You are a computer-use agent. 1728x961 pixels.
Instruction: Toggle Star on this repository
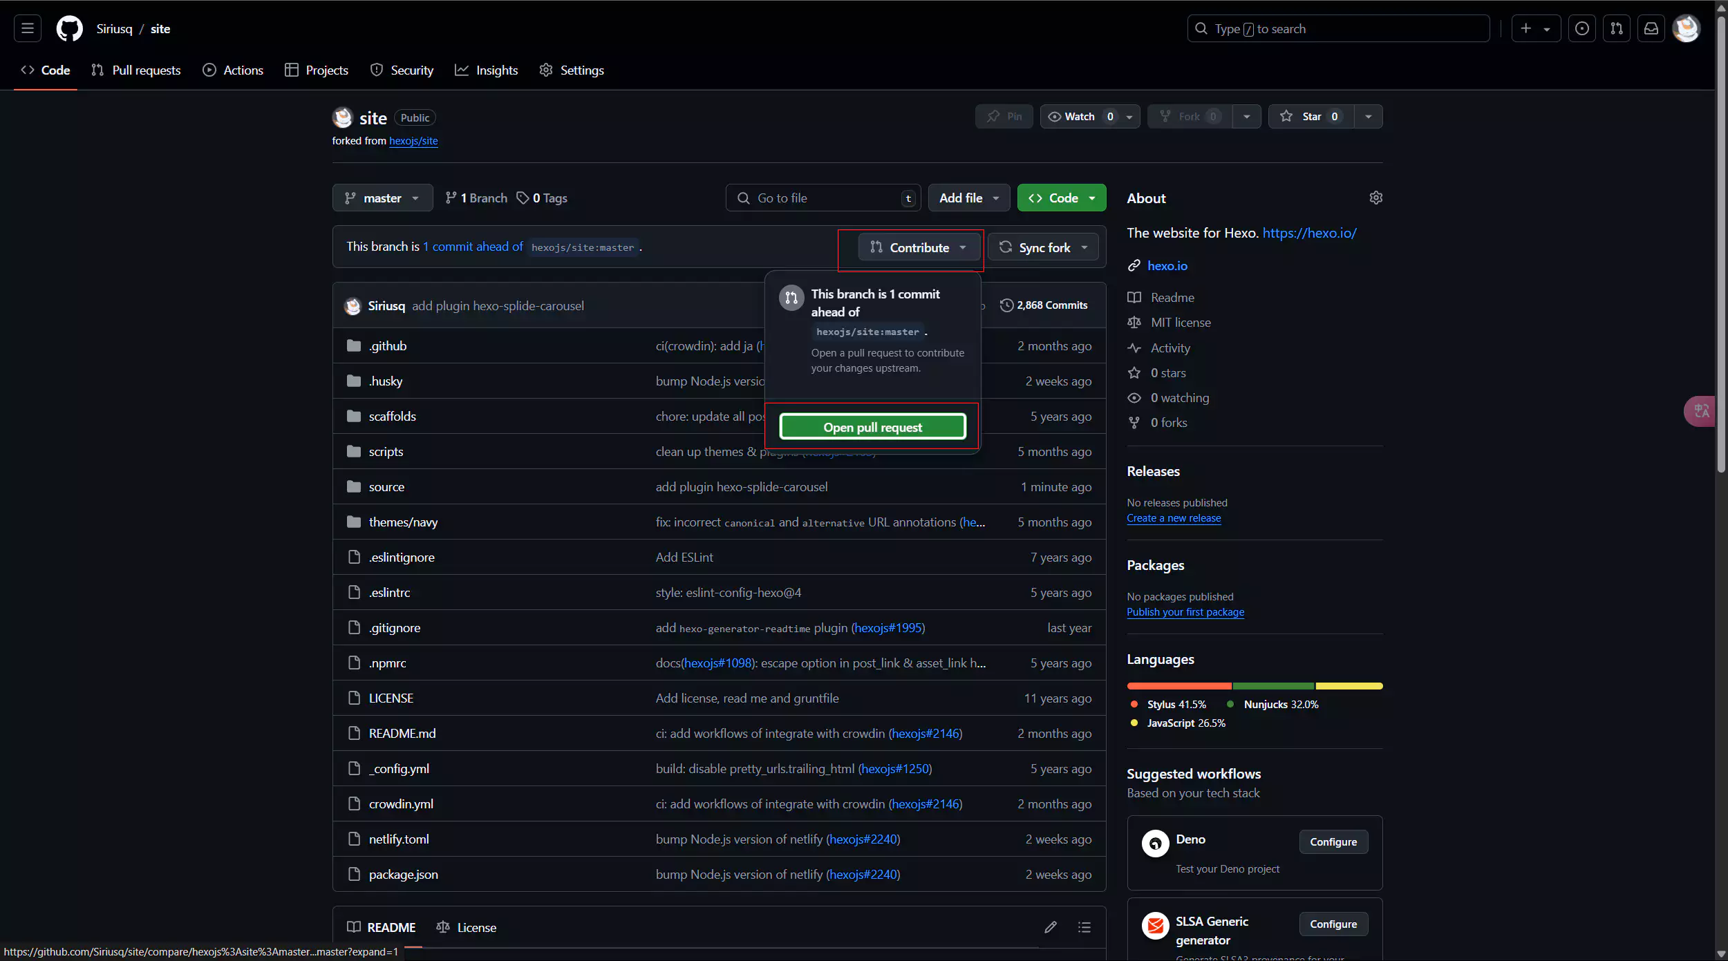point(1311,117)
